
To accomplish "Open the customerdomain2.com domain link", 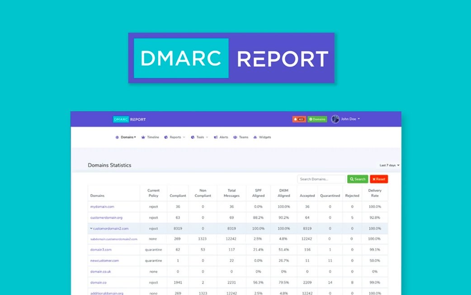I will pyautogui.click(x=111, y=228).
